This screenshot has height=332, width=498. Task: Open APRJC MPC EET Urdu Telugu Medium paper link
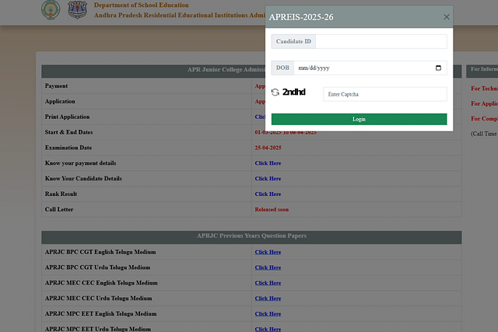point(268,329)
